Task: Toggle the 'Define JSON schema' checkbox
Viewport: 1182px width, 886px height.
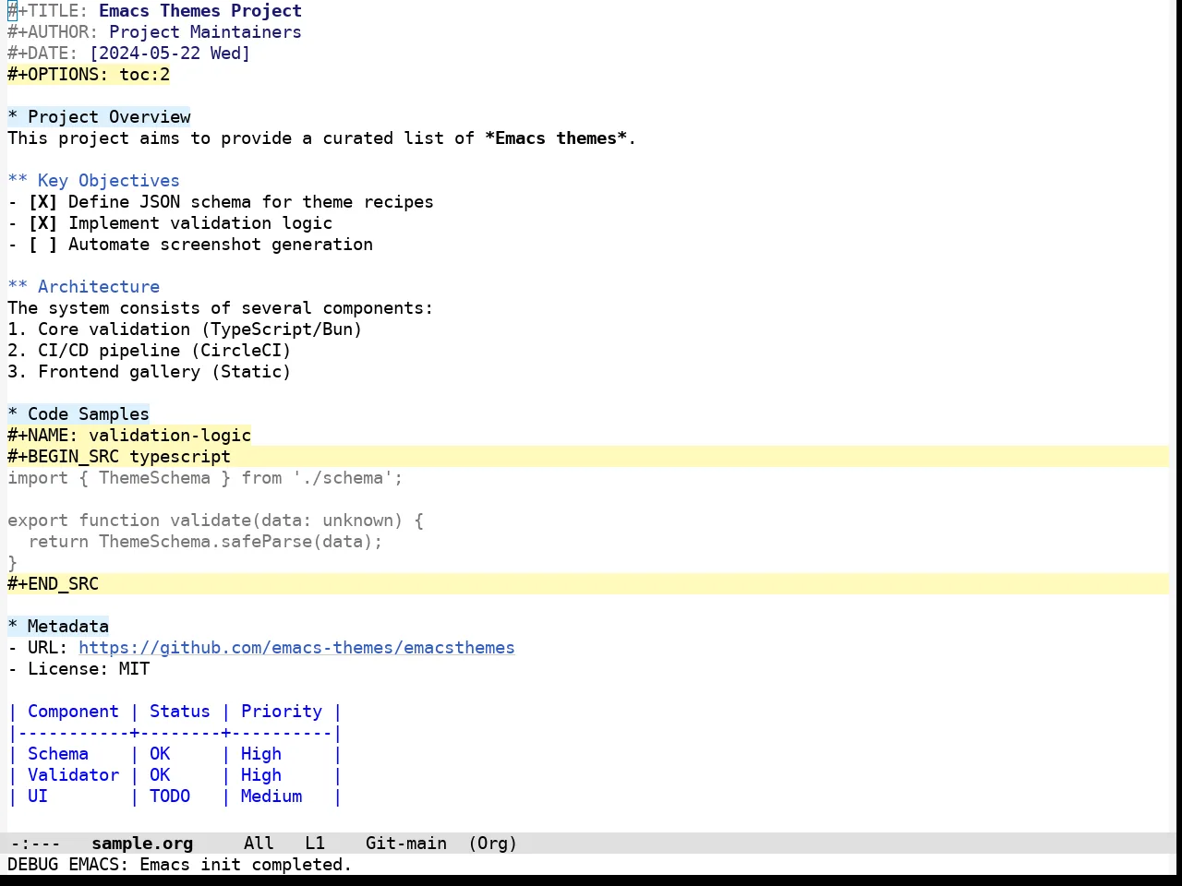Action: tap(42, 202)
